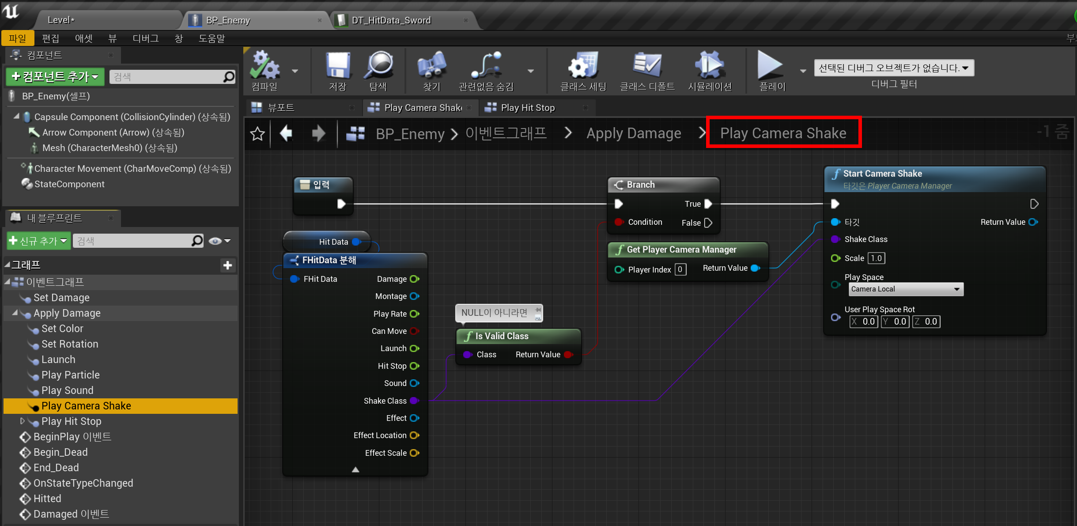
Task: Click the 컴포넌트 추가 button
Action: (x=56, y=76)
